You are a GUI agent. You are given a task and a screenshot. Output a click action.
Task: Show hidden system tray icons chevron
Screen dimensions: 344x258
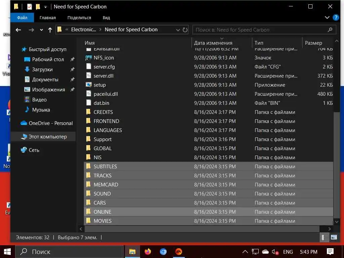click(245, 252)
